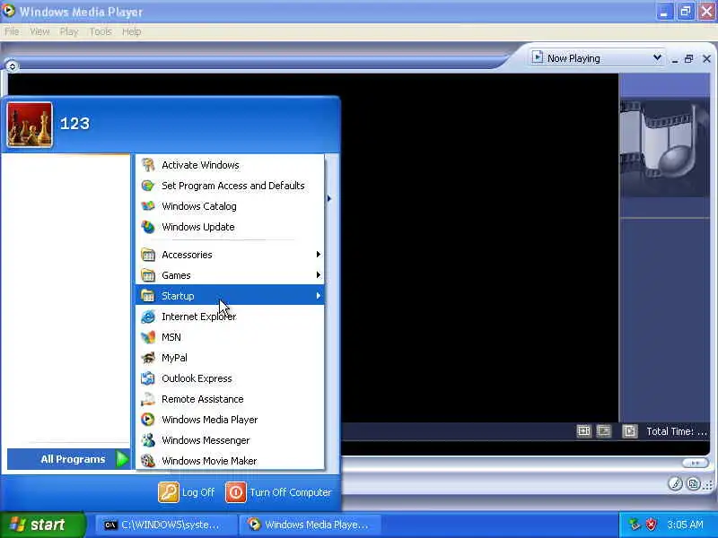Click the Total Time status text
This screenshot has height=538, width=718.
[x=677, y=431]
